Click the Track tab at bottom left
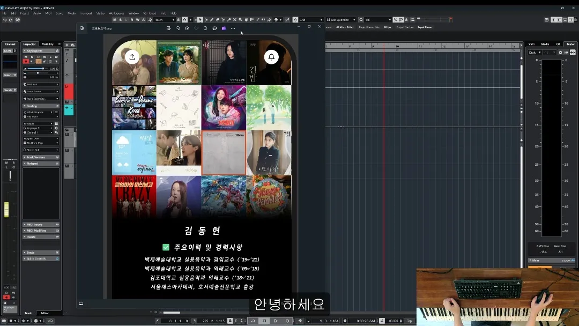Screen dimensions: 579x326 point(28,313)
